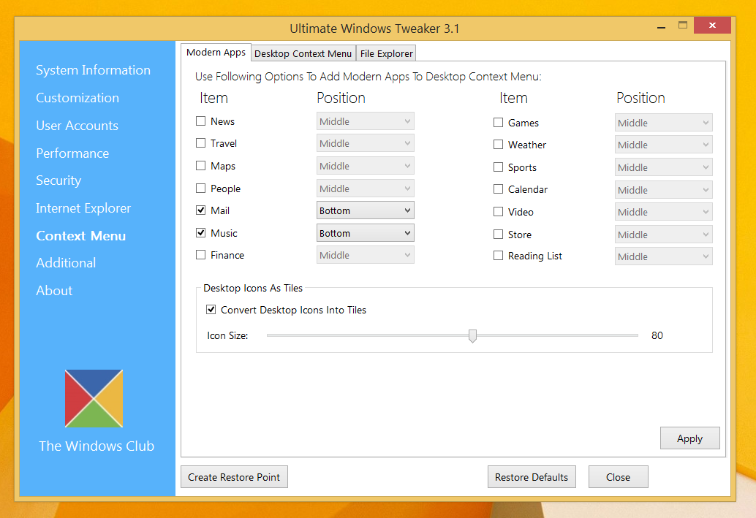Switch to the Desktop Context Menu tab
The width and height of the screenshot is (756, 518).
(x=303, y=53)
